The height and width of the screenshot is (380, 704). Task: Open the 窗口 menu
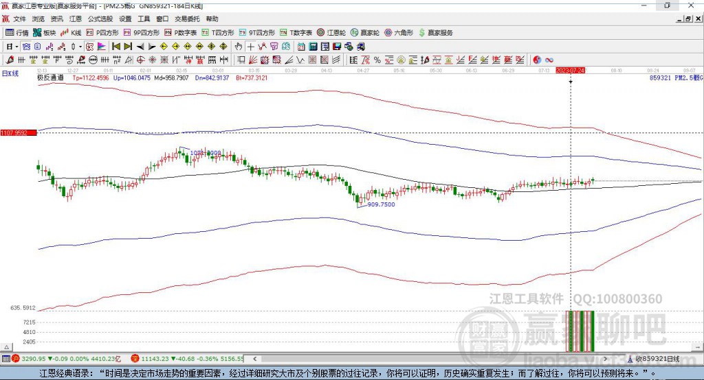pos(162,19)
